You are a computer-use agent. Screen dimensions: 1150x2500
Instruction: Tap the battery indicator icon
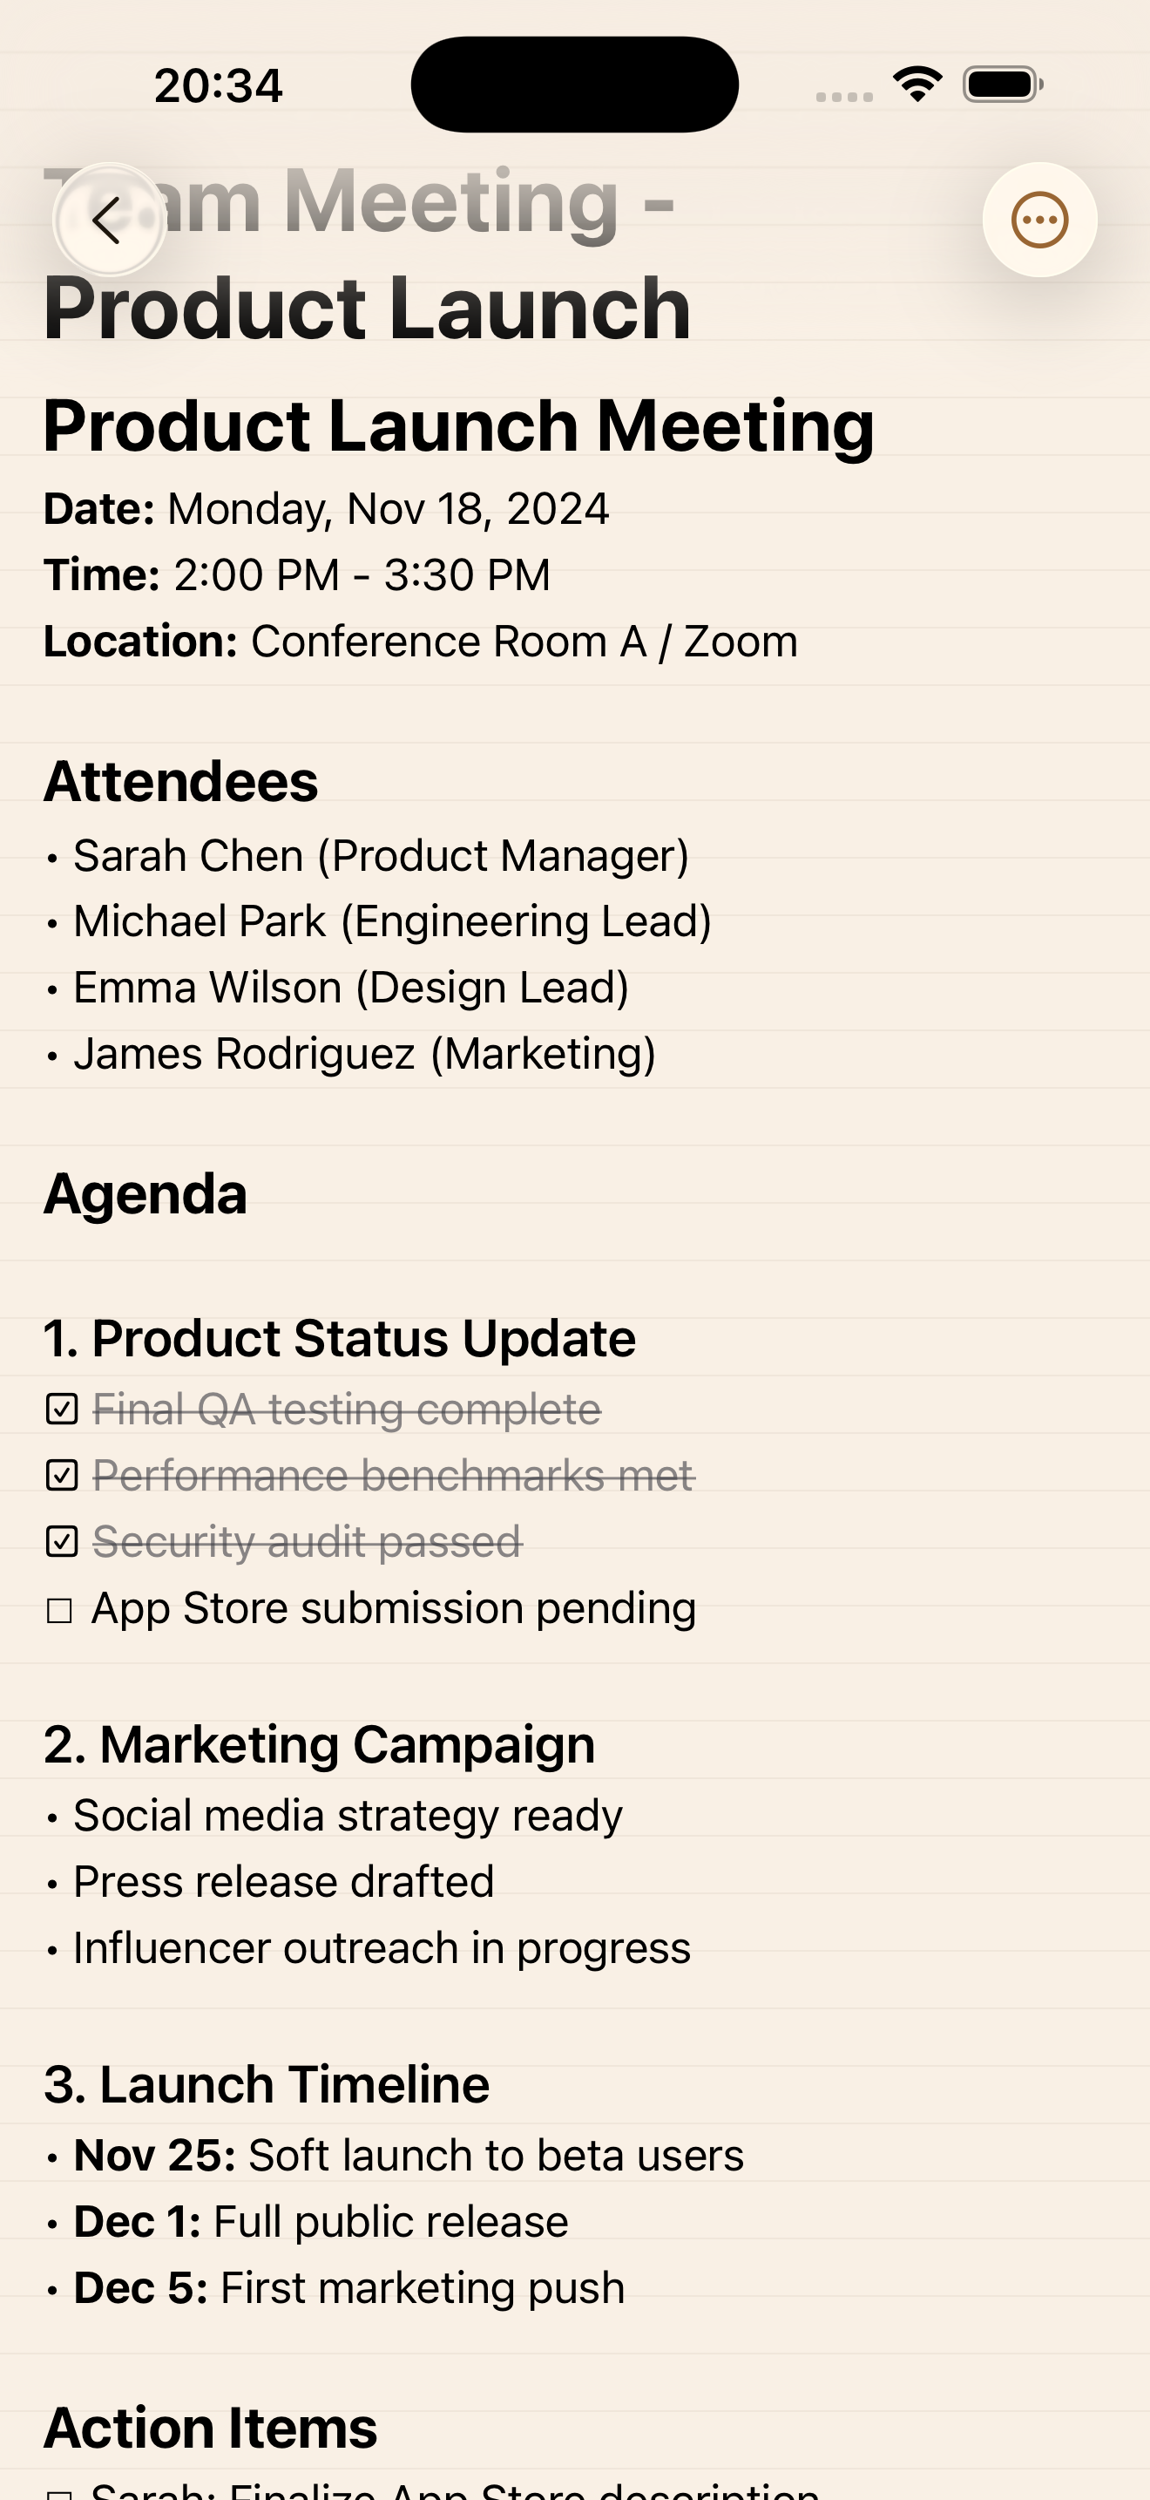click(x=1003, y=85)
